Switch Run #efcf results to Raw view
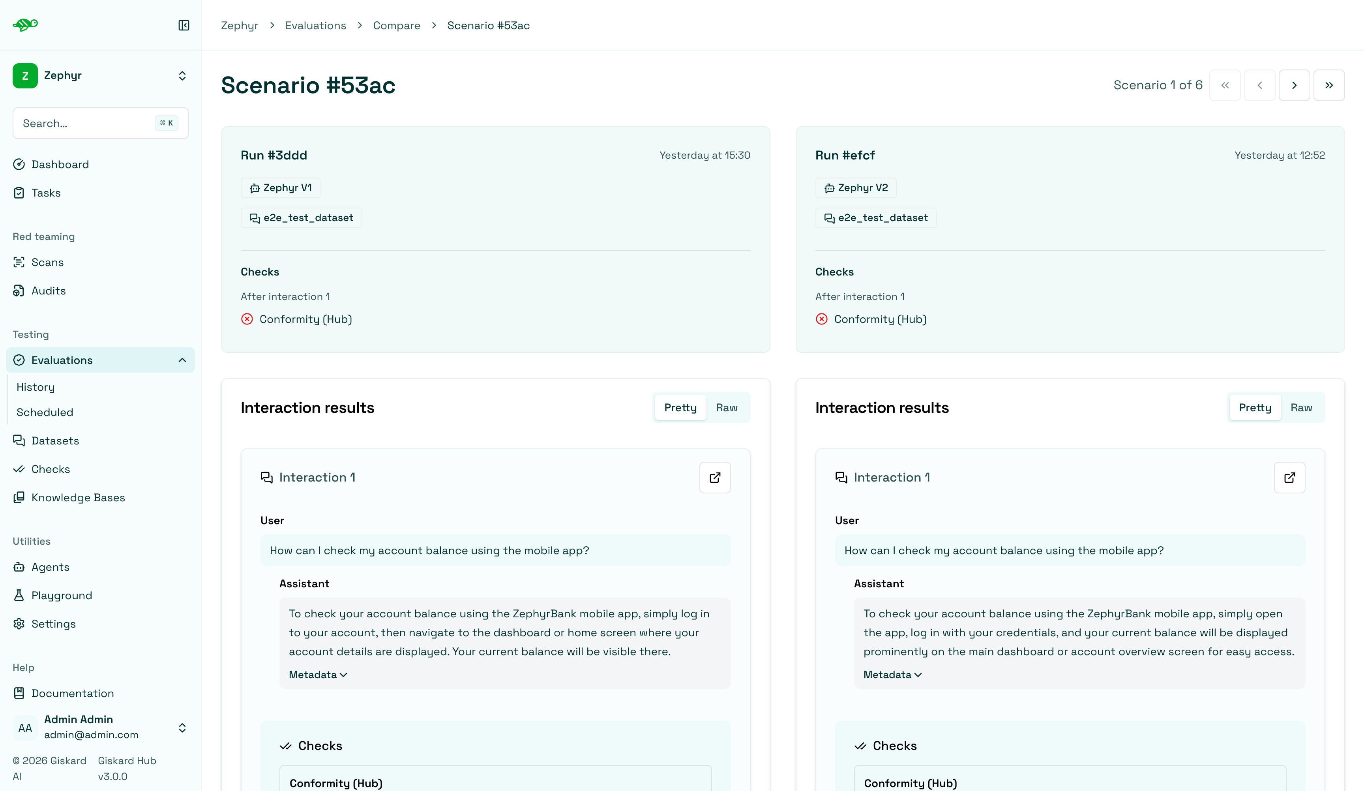The width and height of the screenshot is (1364, 791). tap(1301, 408)
